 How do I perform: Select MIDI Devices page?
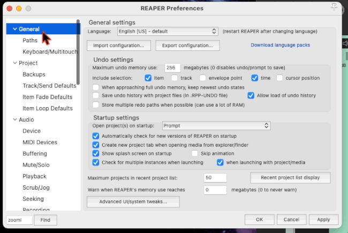[x=40, y=142]
